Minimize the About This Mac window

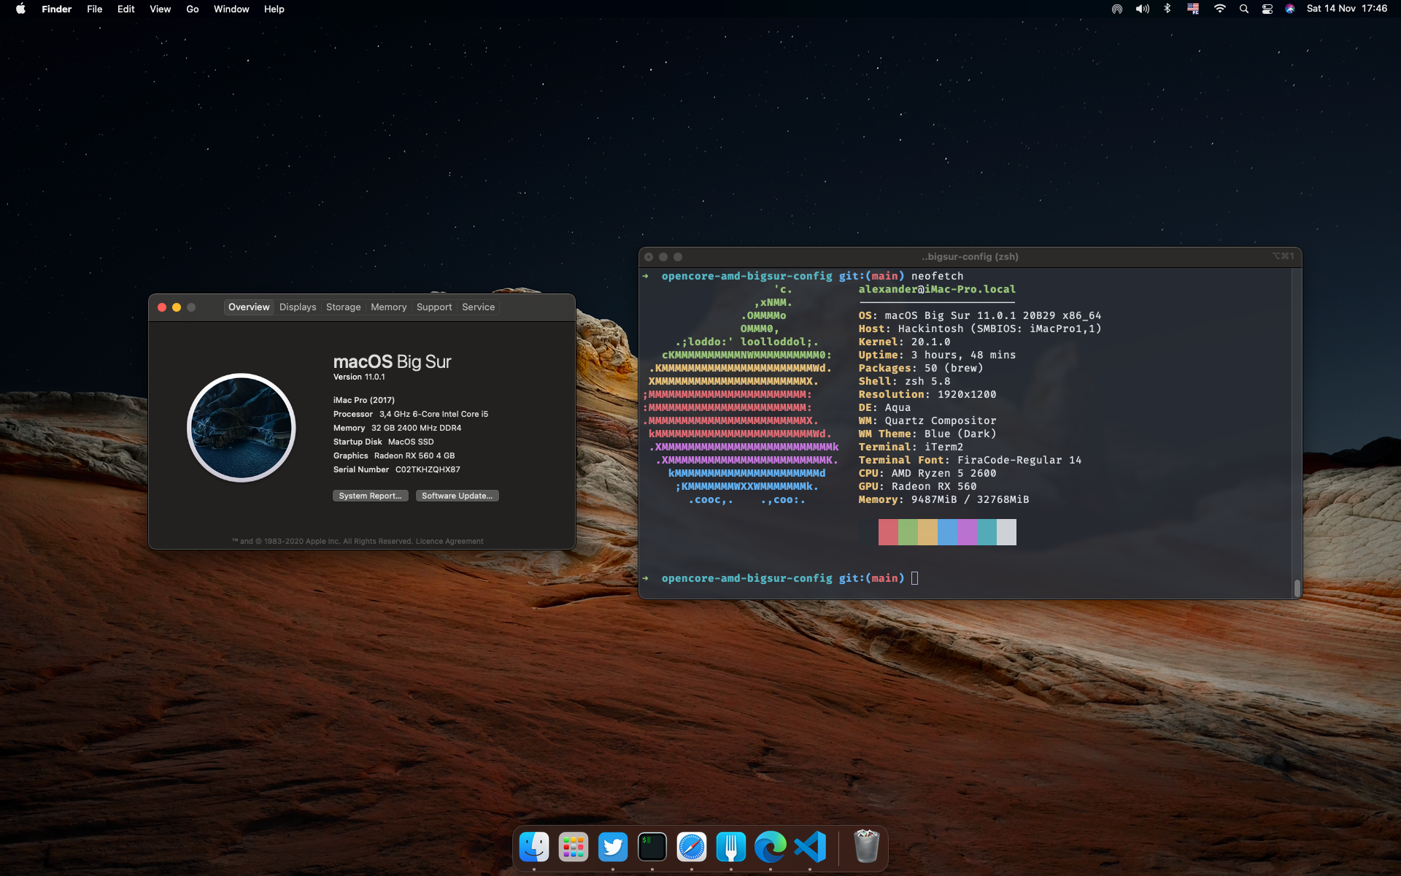tap(177, 307)
